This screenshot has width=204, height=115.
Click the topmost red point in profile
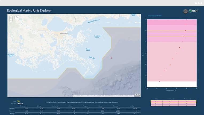click(x=187, y=20)
